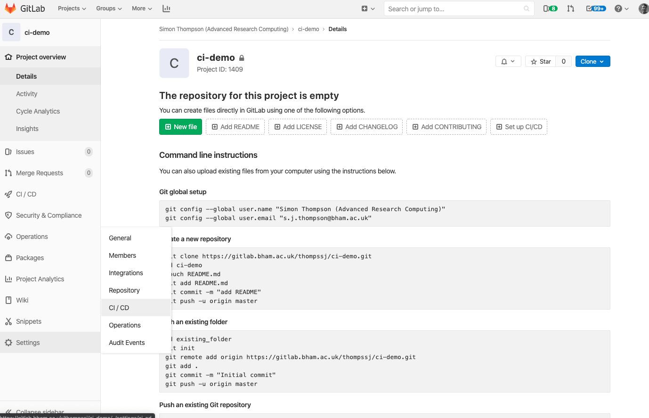Click the Add README button
Screen dimensions: 649x418
tap(235, 127)
